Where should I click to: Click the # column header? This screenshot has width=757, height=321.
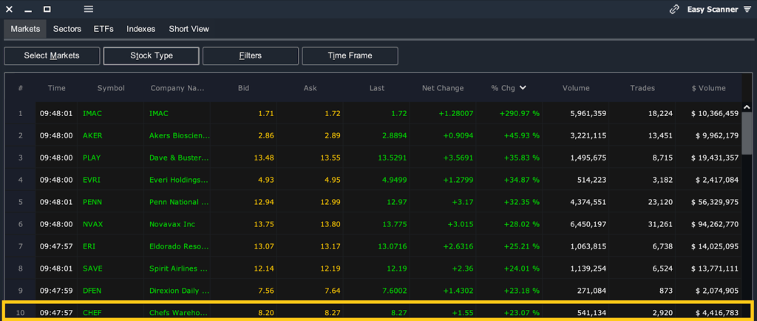coord(21,88)
